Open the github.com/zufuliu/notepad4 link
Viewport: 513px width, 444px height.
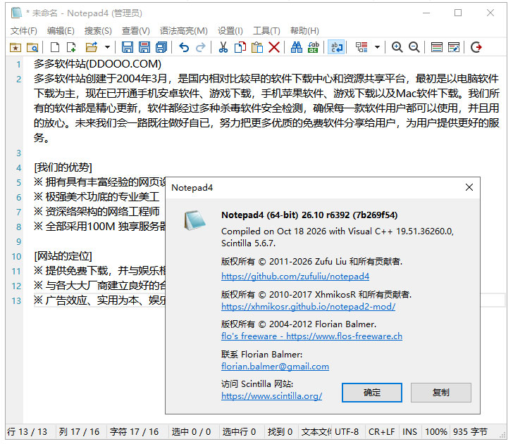(295, 277)
